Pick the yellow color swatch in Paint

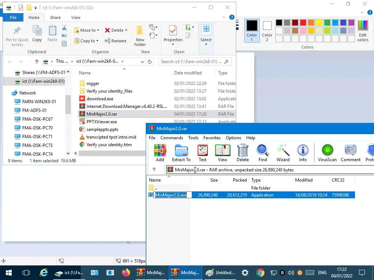click(x=319, y=23)
